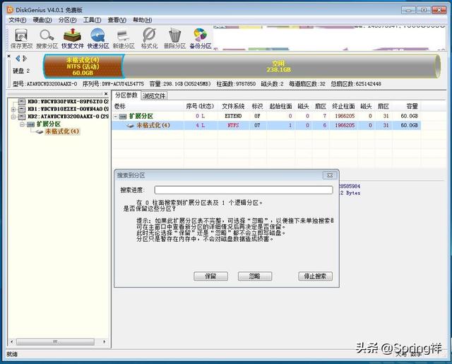Click the 停止搜索 (Stop Search) button
This screenshot has width=452, height=364.
(x=315, y=276)
